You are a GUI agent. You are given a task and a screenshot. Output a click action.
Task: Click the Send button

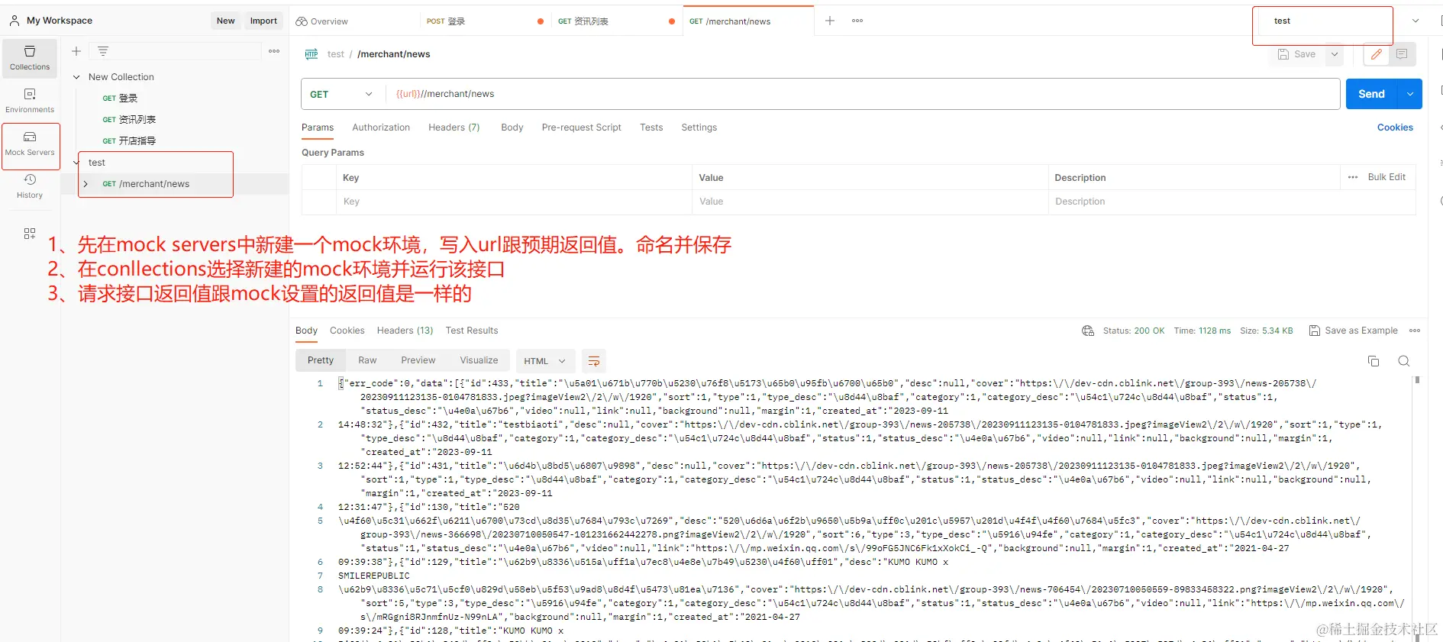coord(1371,94)
